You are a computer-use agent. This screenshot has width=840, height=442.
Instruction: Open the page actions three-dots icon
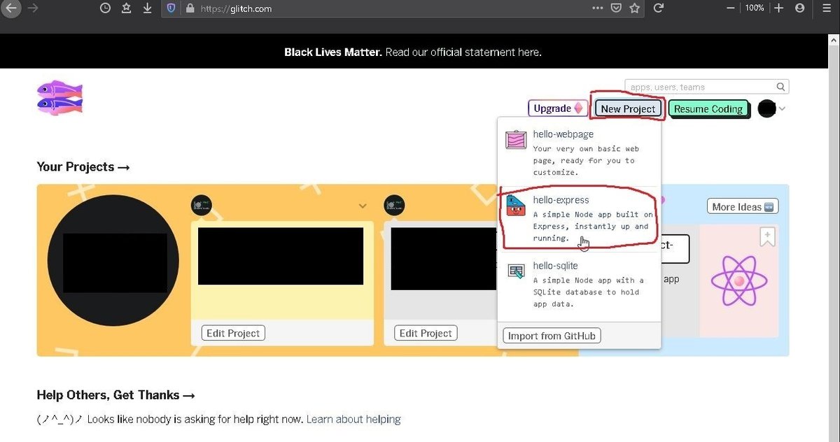597,8
